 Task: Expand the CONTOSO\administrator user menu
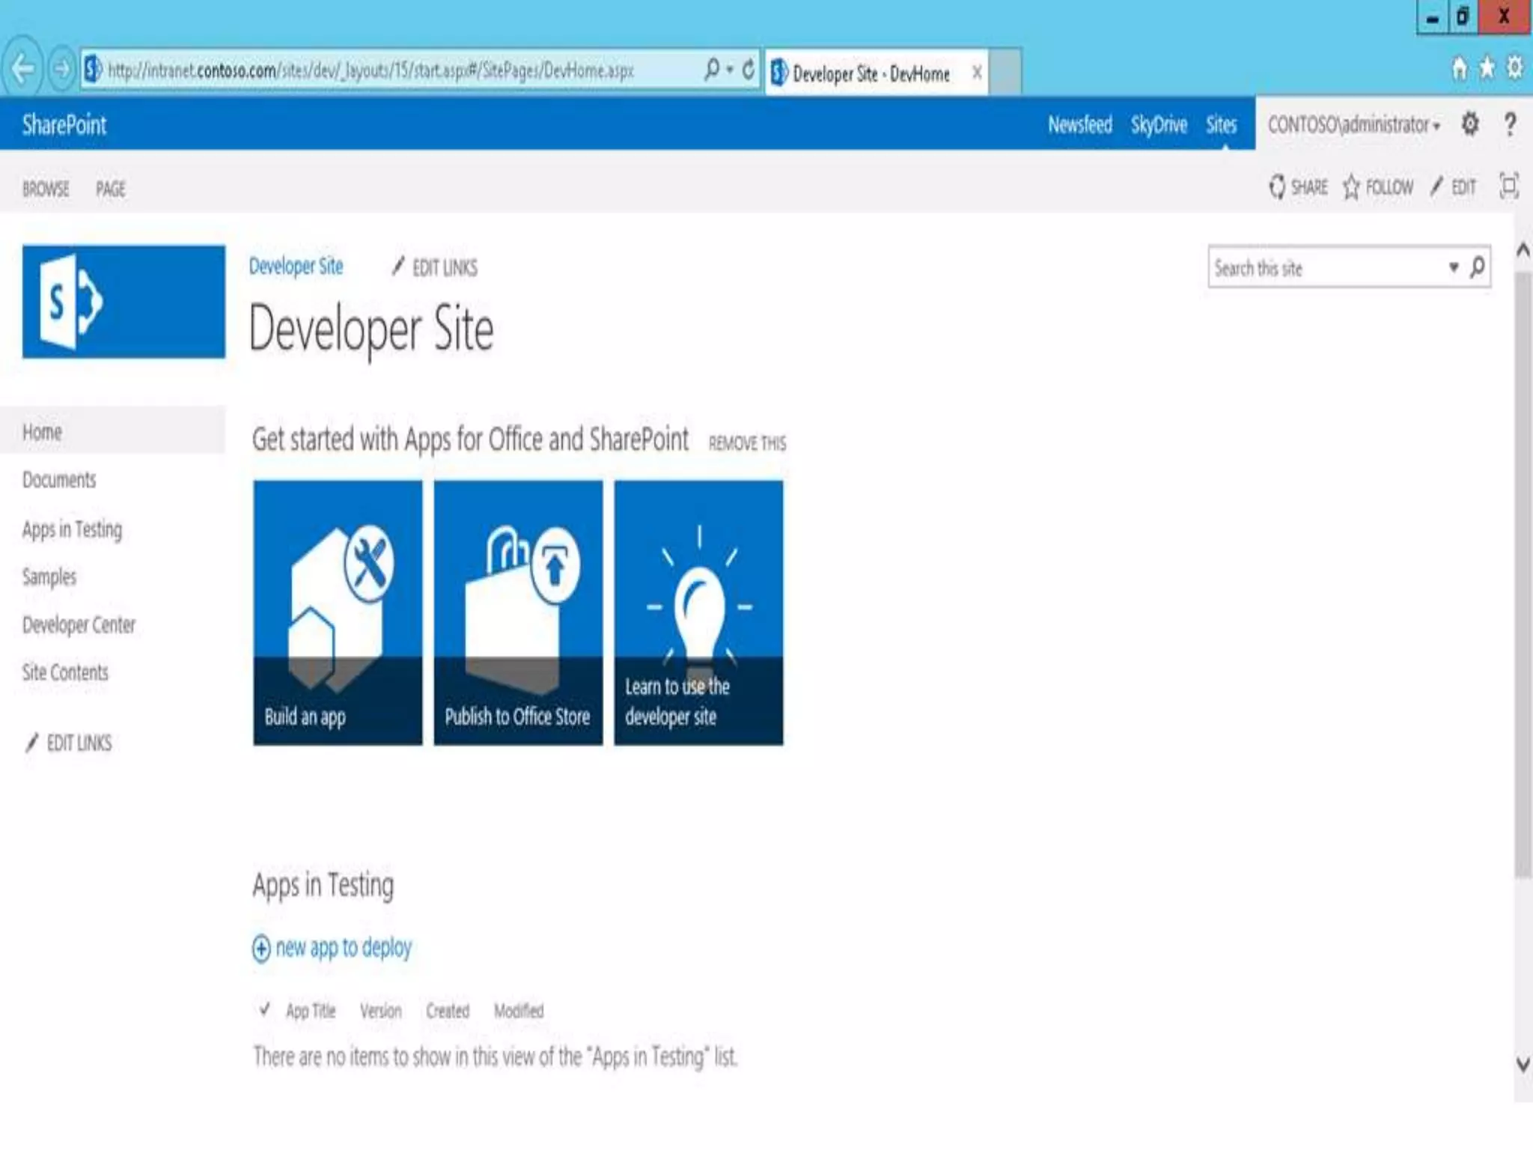click(1353, 124)
